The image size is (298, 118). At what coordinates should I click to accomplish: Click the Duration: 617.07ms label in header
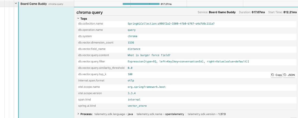(x=252, y=12)
